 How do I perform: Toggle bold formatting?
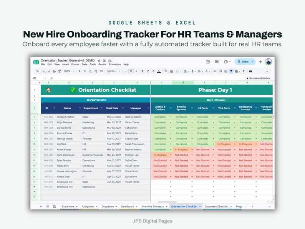143,71
